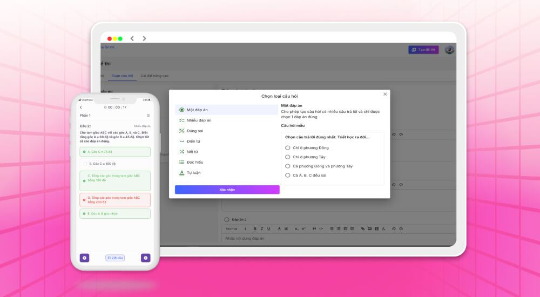Screen dimensions: 540x297
Task: Choose Tự luận question type
Action: coord(193,173)
